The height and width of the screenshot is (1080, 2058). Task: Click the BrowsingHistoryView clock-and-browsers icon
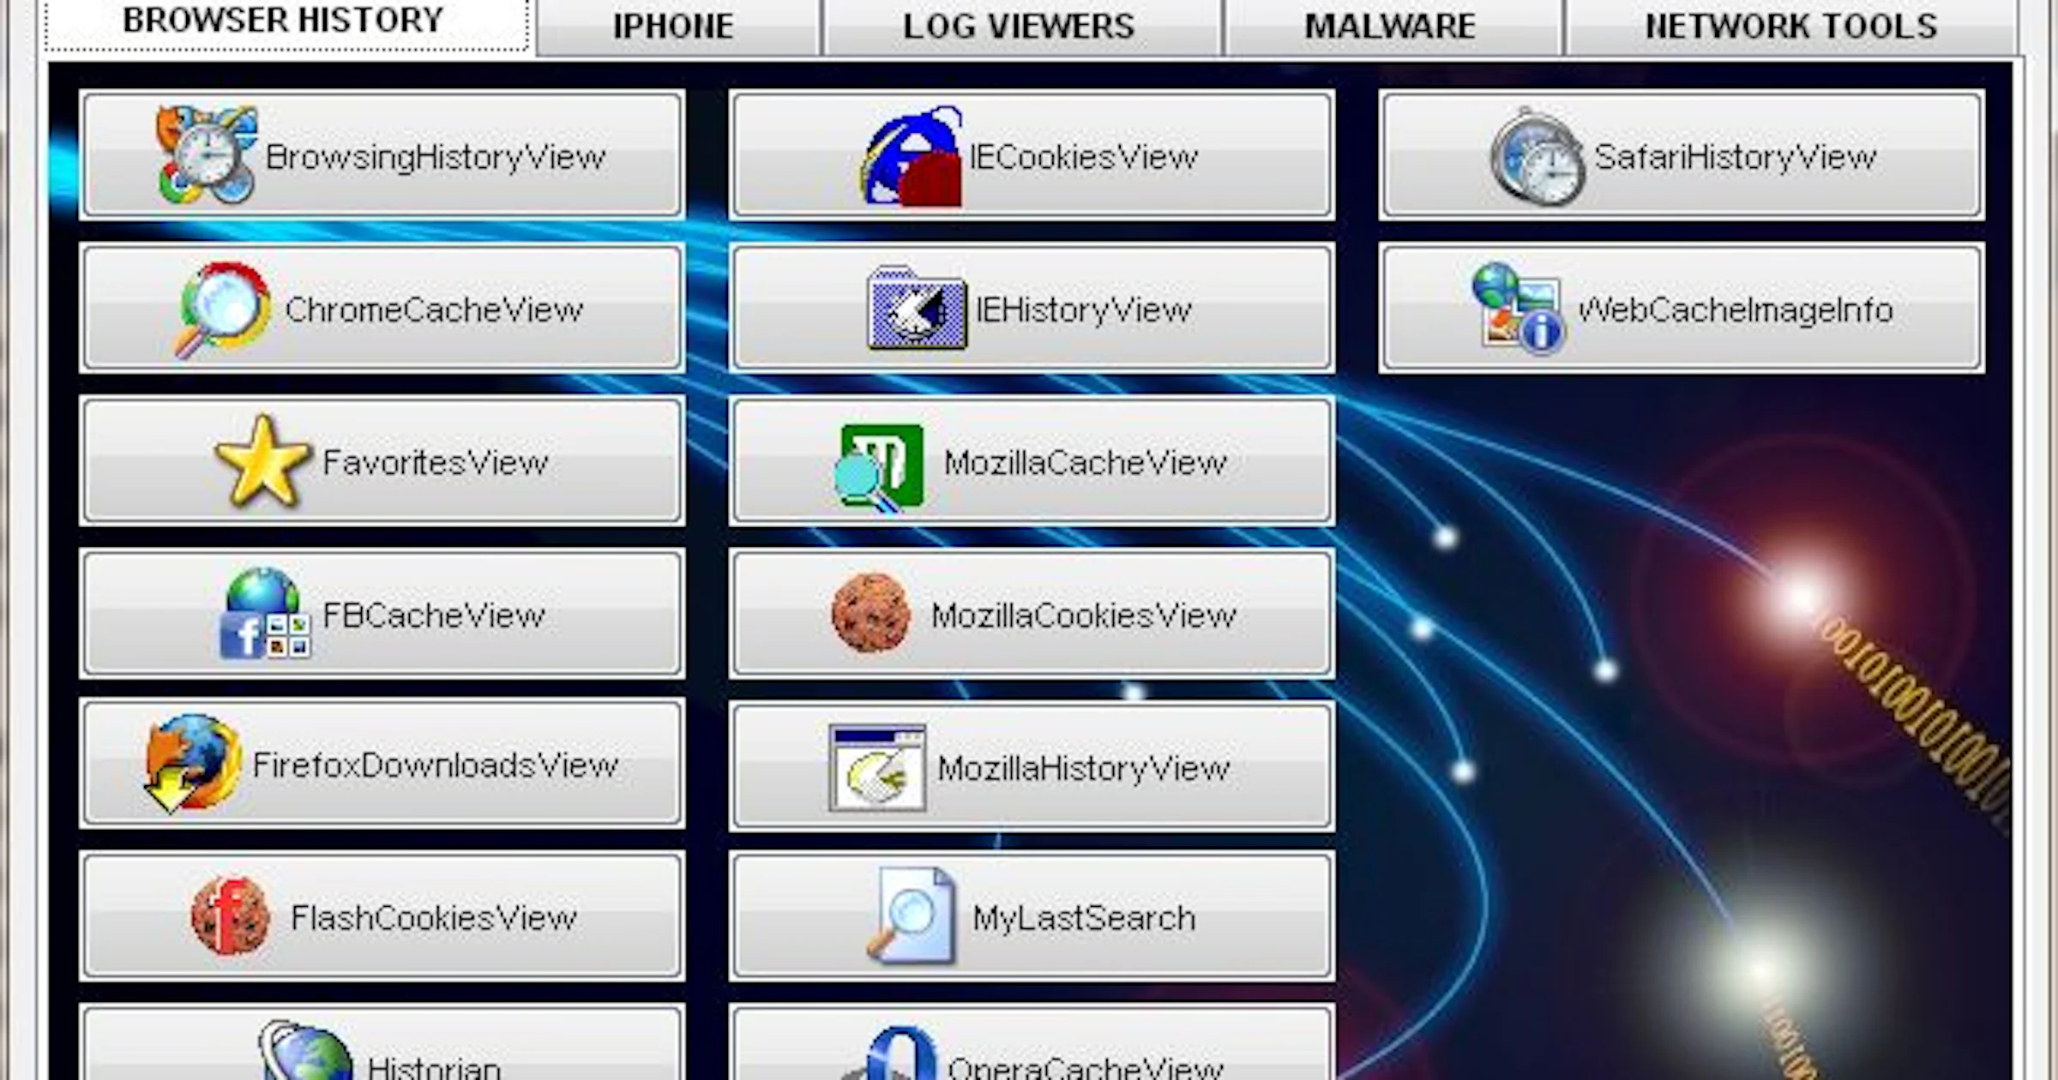208,155
